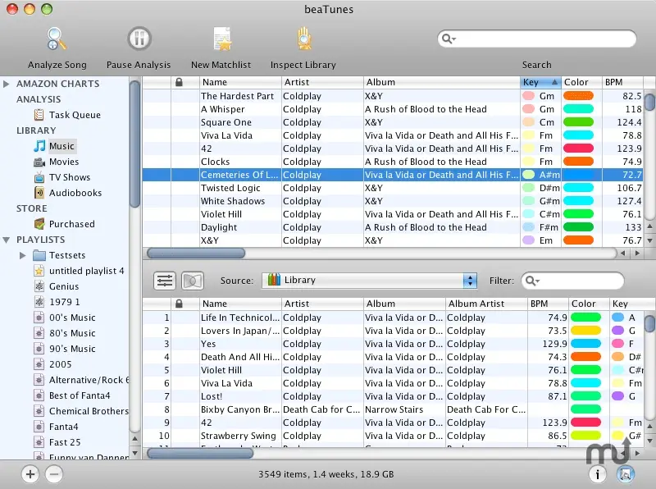
Task: Click the upper table horizontal scrollbar thumb
Action: click(196, 254)
